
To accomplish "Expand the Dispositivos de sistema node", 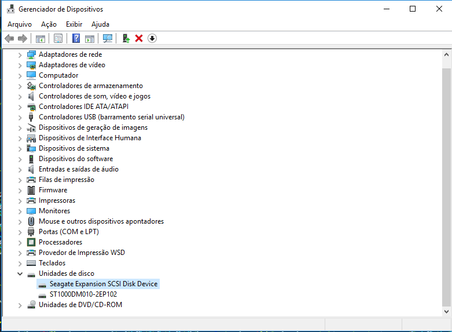I will coord(20,149).
